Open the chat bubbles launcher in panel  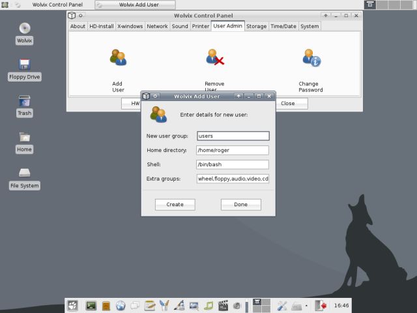pos(135,306)
